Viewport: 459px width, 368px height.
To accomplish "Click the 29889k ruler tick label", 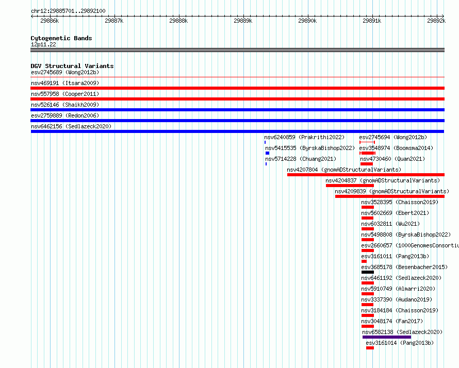I will pyautogui.click(x=243, y=21).
